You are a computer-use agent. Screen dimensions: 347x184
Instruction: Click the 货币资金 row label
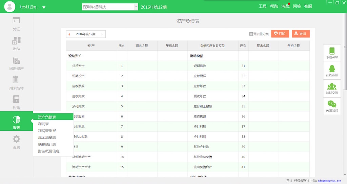(78, 66)
